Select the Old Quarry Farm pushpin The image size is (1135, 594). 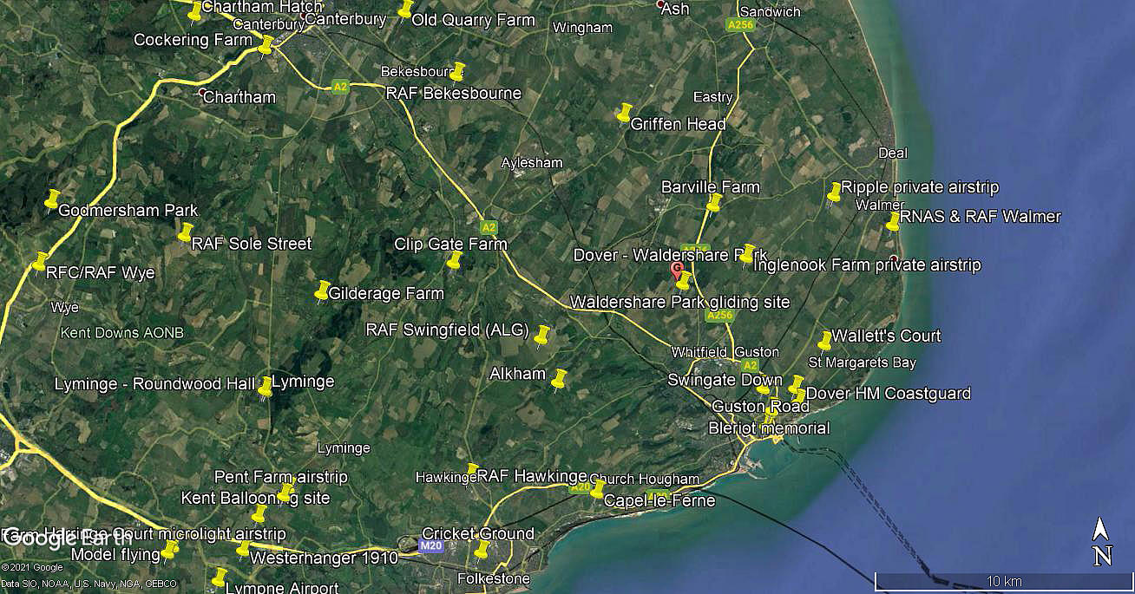click(x=405, y=9)
